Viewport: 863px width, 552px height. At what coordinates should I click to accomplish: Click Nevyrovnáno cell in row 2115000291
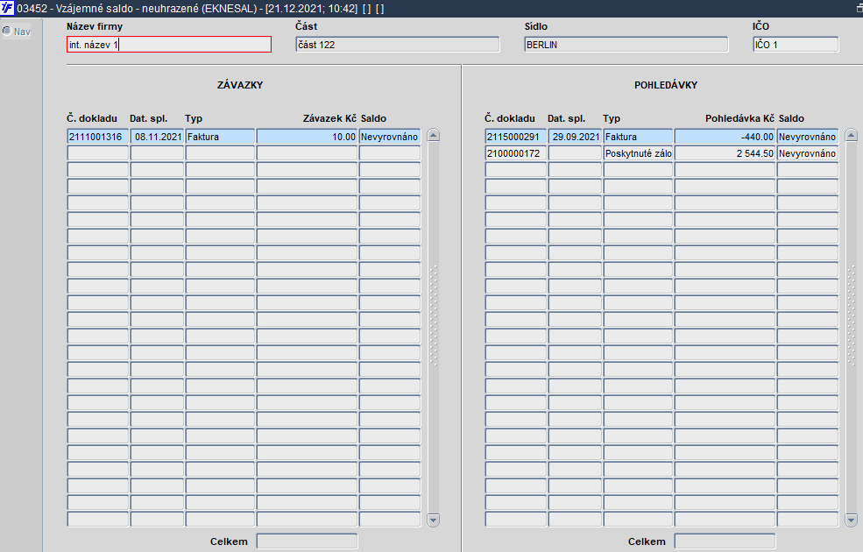point(808,137)
